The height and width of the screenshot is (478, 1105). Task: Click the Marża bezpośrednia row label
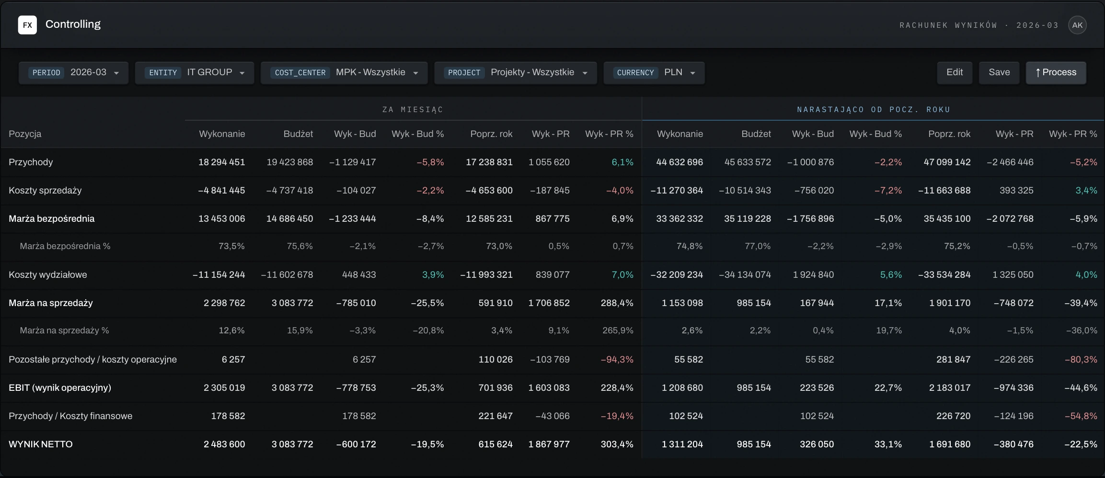click(x=52, y=219)
